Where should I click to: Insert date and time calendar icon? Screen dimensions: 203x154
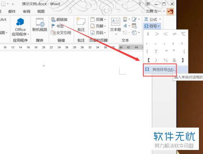134,26
